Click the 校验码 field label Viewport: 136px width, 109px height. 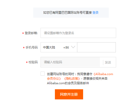[x=33, y=62]
